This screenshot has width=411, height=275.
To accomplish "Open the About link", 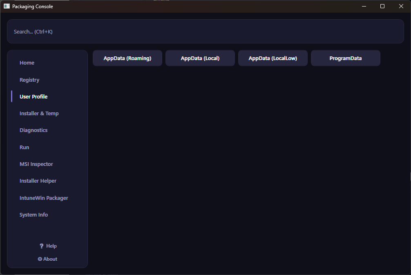I will pos(47,259).
